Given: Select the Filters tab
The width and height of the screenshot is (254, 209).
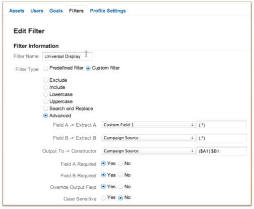Looking at the screenshot, I should coord(76,11).
